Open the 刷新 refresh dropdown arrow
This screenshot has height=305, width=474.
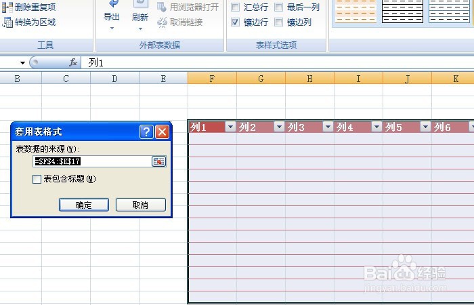[x=140, y=28]
